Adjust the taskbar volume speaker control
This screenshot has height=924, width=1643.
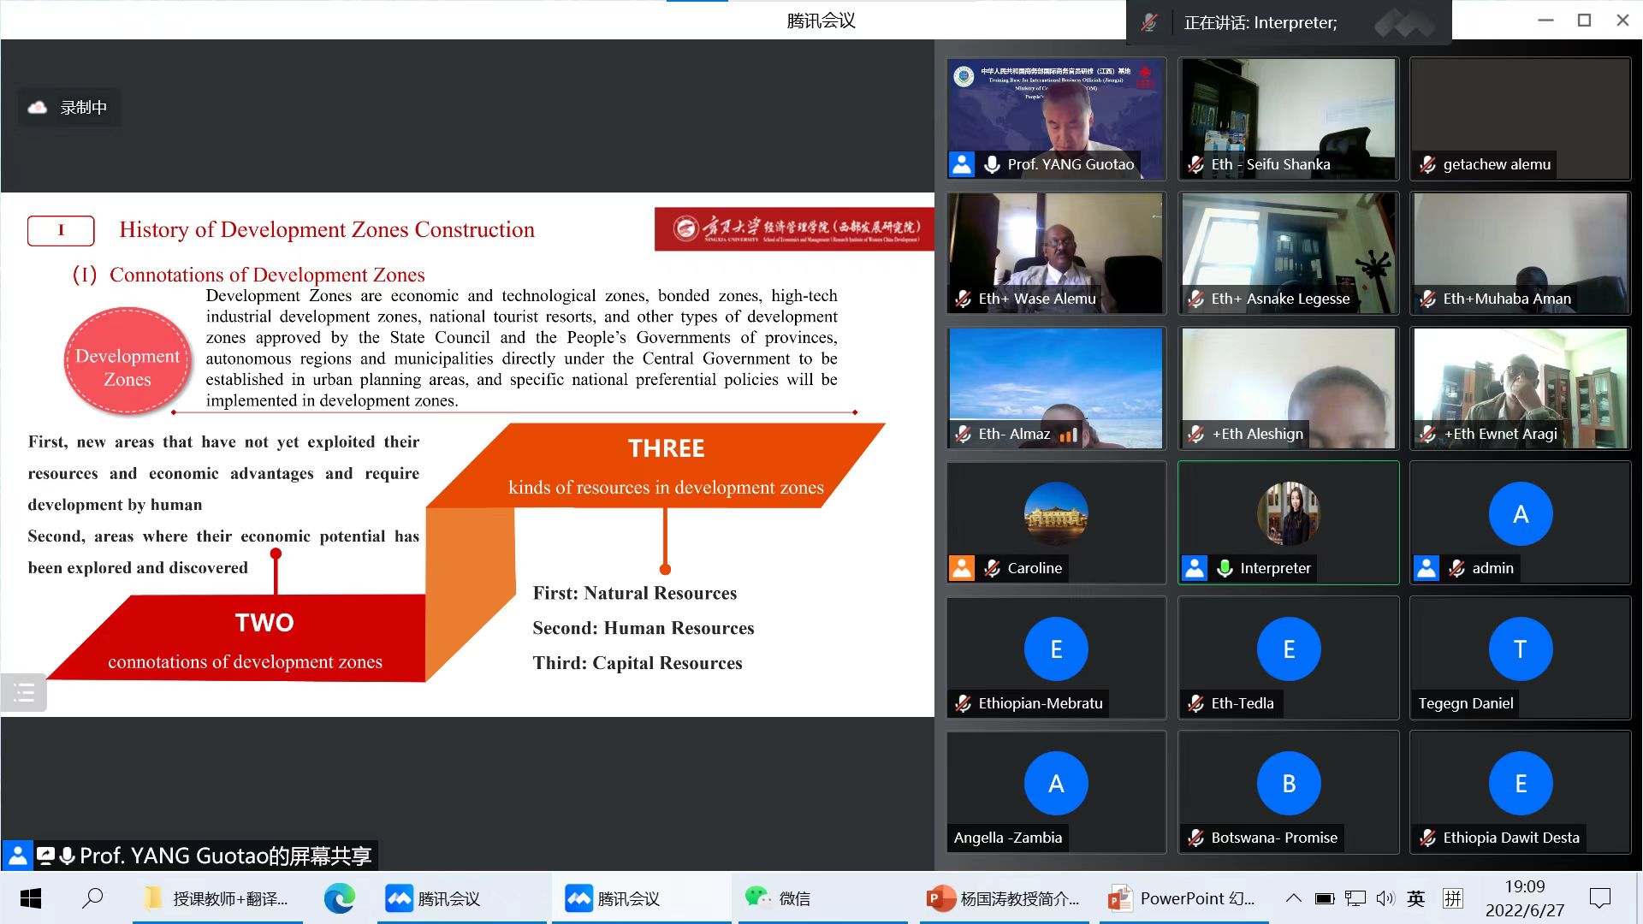(1385, 898)
